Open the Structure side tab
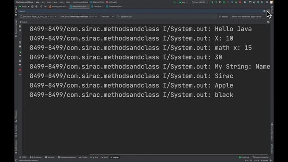 point(16,116)
